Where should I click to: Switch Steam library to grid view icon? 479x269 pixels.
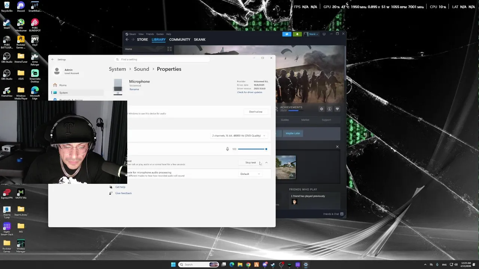coord(170,49)
